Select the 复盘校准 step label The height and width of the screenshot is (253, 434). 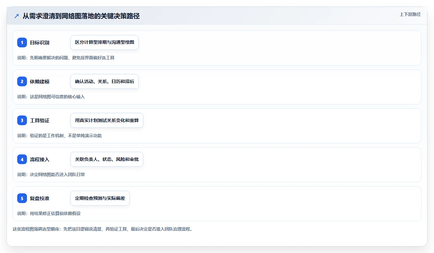pos(40,198)
